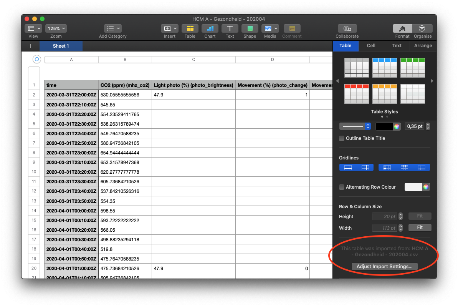Click the Fit button for Width
The width and height of the screenshot is (458, 307).
420,227
